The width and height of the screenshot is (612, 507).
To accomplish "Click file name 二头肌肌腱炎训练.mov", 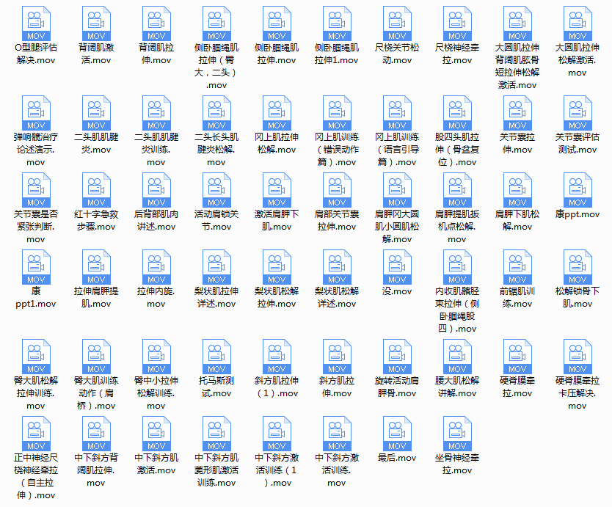I will [x=156, y=150].
